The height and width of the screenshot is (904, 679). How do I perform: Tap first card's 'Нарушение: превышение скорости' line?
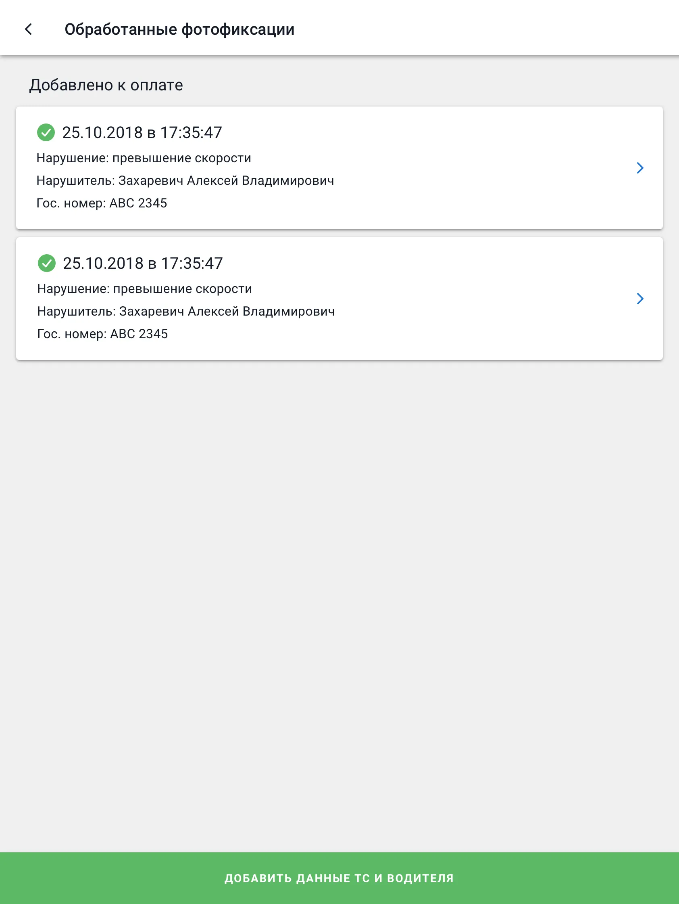[x=144, y=158]
